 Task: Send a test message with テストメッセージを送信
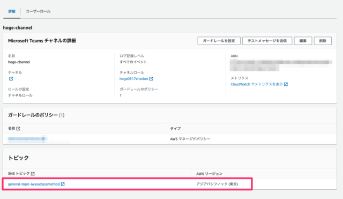[267, 41]
